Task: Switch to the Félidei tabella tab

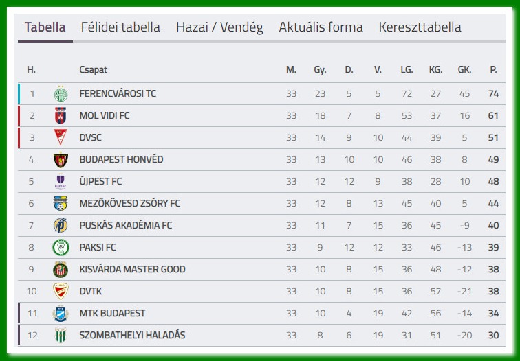Action: pyautogui.click(x=120, y=27)
